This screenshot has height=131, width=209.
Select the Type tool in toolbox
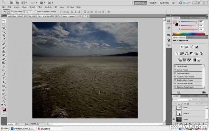point(4,78)
